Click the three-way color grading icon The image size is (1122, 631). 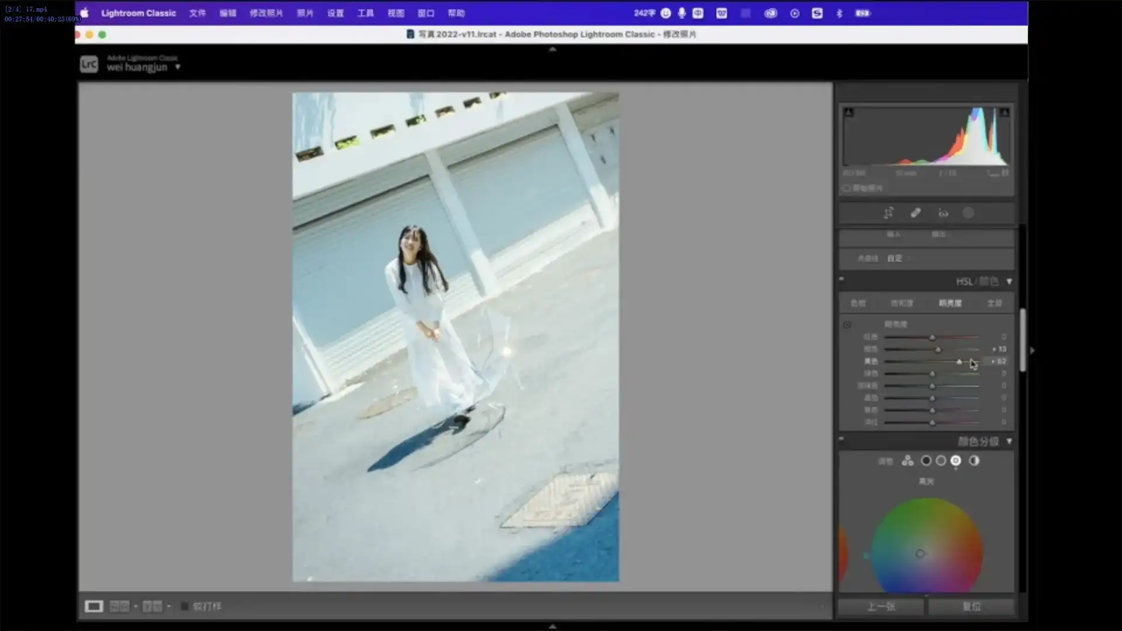pyautogui.click(x=908, y=461)
